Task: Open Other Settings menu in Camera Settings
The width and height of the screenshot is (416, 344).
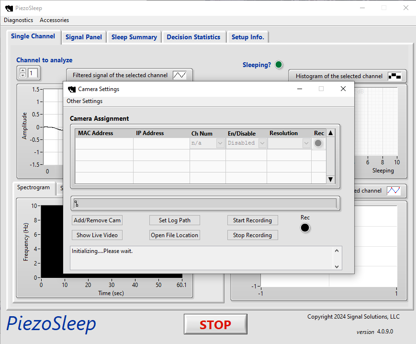Action: 84,101
